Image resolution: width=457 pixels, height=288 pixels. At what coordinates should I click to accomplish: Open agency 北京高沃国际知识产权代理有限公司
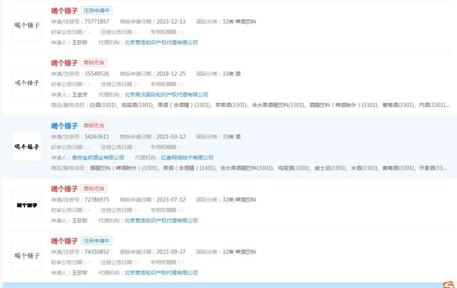[166, 95]
